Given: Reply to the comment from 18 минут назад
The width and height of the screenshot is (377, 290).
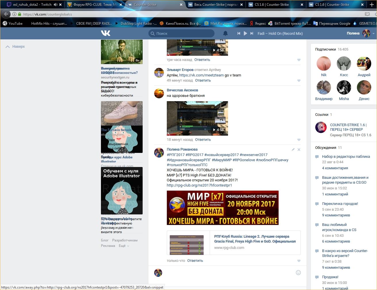Looking at the screenshot, I should 203,140.
